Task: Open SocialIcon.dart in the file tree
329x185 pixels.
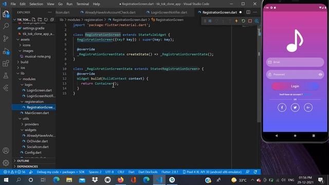Action: (x=38, y=147)
